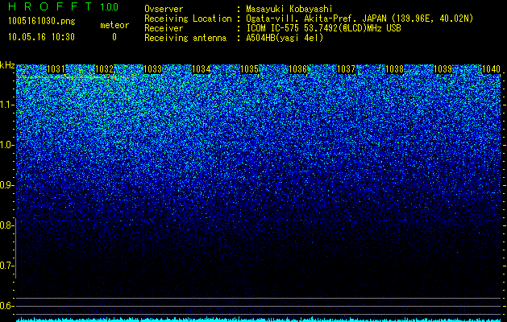This screenshot has height=322, width=507.
Task: Click the meteor count label
Action: tap(114, 25)
